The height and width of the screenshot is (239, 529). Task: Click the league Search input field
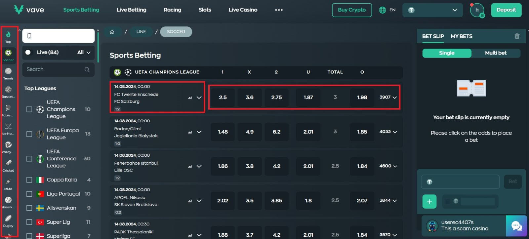[55, 69]
